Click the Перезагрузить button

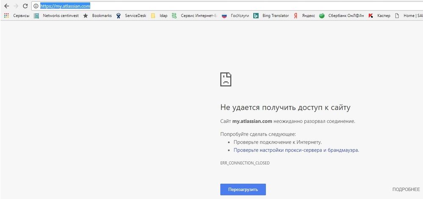click(243, 189)
